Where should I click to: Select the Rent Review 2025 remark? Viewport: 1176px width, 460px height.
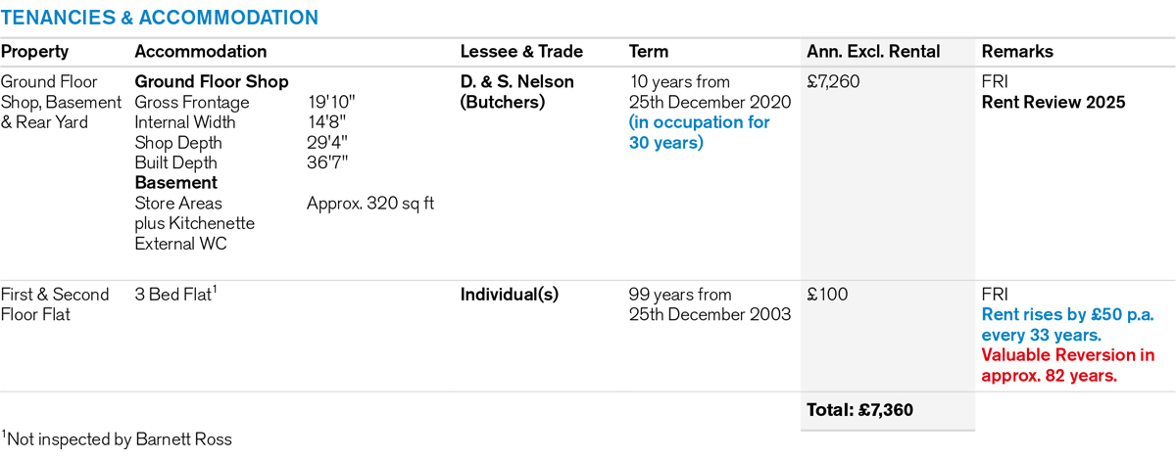pos(1053,102)
